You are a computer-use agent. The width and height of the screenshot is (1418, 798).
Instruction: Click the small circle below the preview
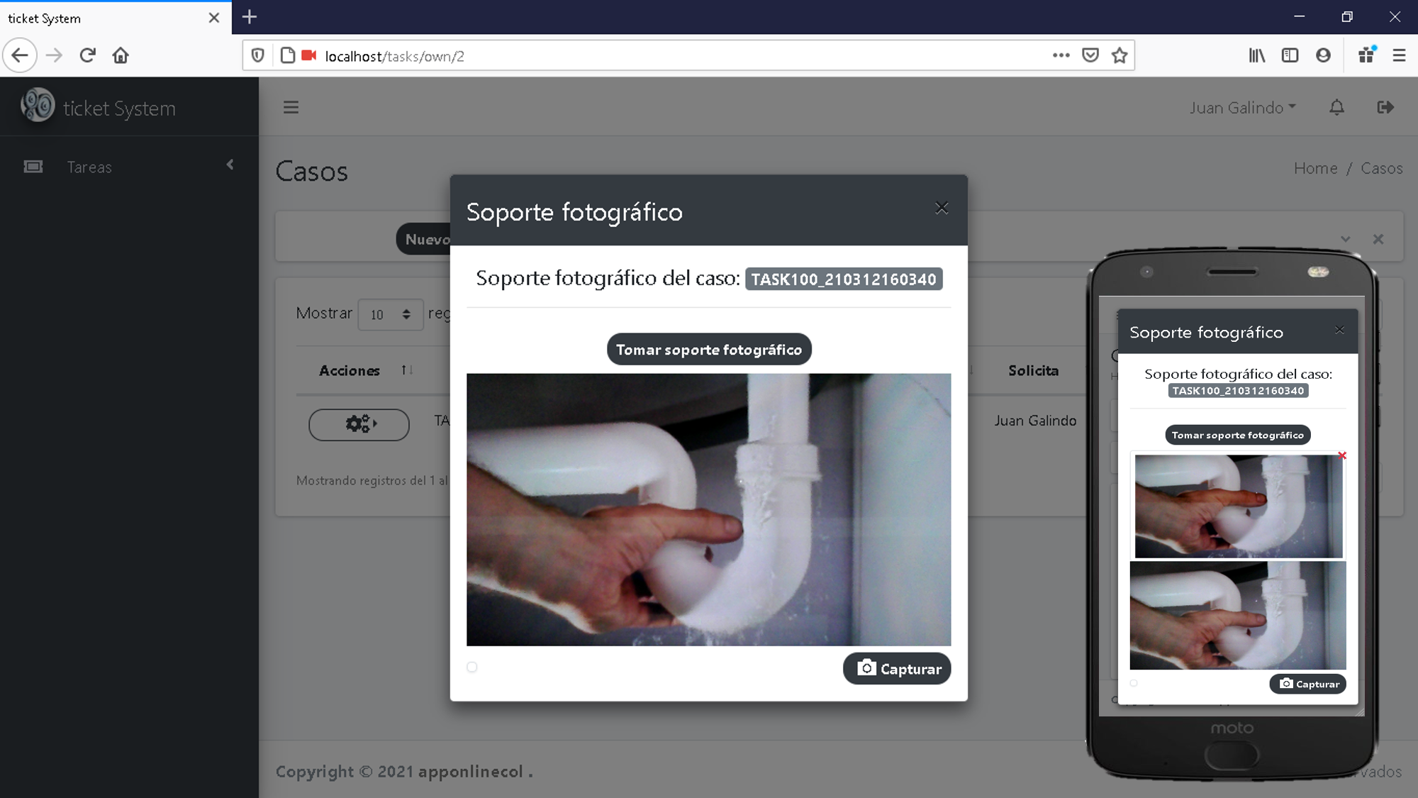pos(472,667)
